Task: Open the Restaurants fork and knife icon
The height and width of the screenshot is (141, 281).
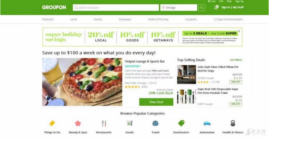Action: (x=104, y=123)
